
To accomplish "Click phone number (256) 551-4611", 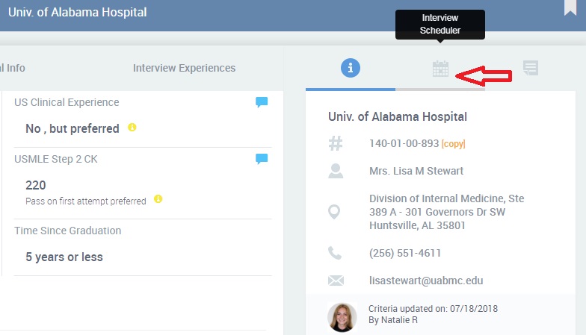I will 405,253.
